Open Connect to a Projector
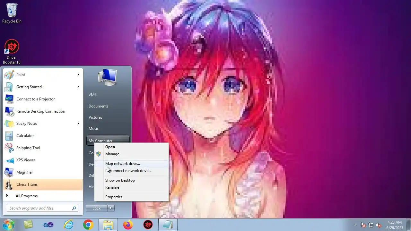The image size is (411, 231). pyautogui.click(x=43, y=99)
